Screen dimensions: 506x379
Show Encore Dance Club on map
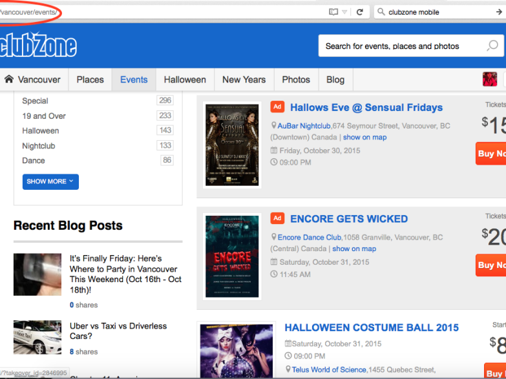tap(354, 249)
